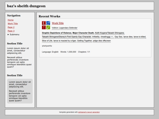Open the Work Title heading link in Recent Works
The width and height of the screenshot is (159, 119).
[58, 23]
